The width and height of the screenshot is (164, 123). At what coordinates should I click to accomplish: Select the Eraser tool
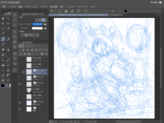[x=3, y=50]
